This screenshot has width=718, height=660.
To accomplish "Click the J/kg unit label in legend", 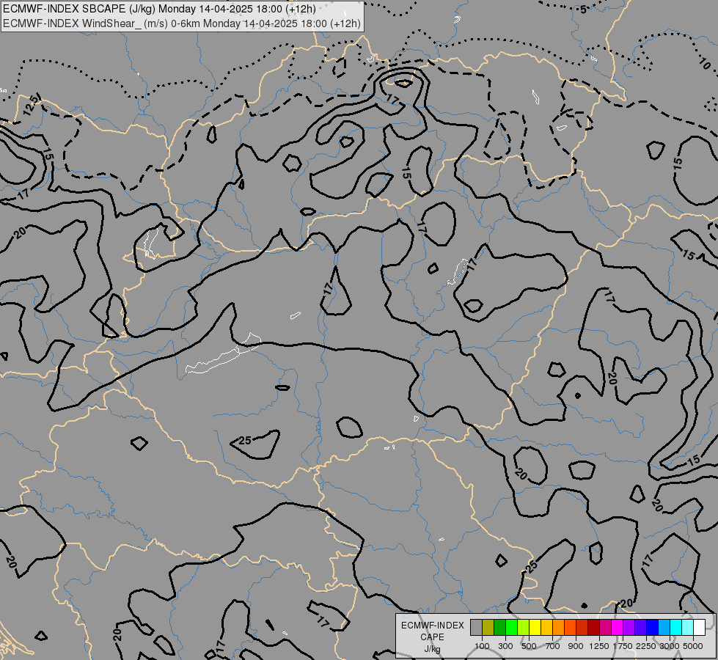I will 432,649.
